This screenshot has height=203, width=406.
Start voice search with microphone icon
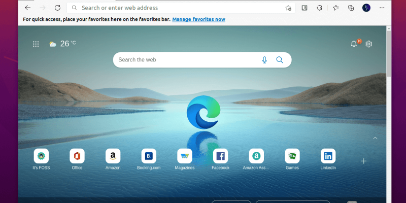click(264, 60)
